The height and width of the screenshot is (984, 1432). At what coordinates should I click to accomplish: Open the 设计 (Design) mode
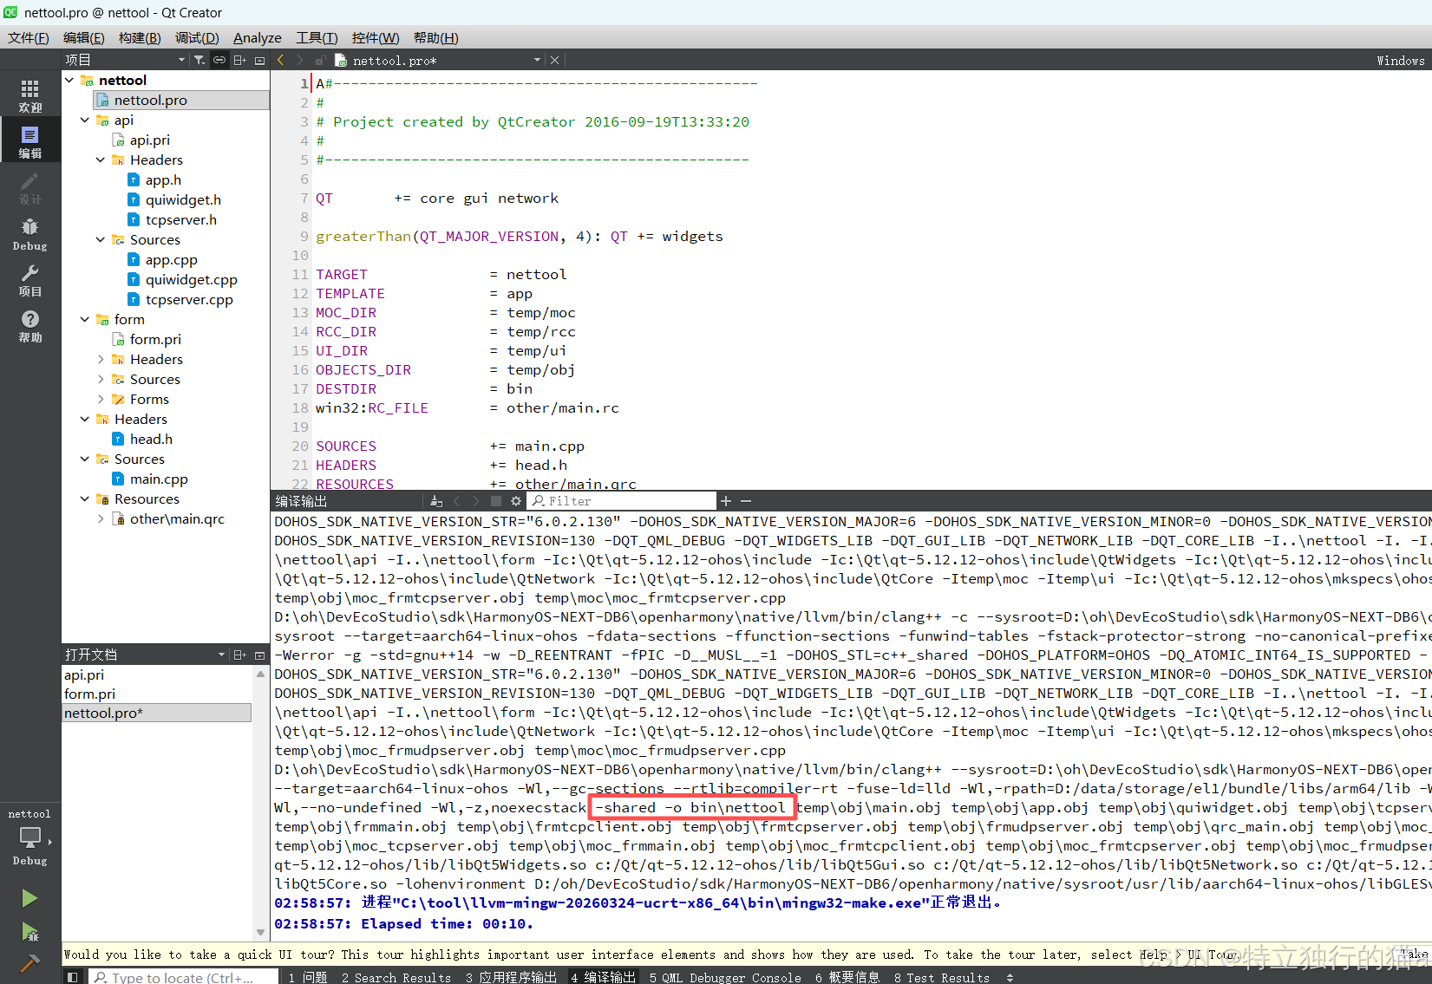[x=29, y=187]
